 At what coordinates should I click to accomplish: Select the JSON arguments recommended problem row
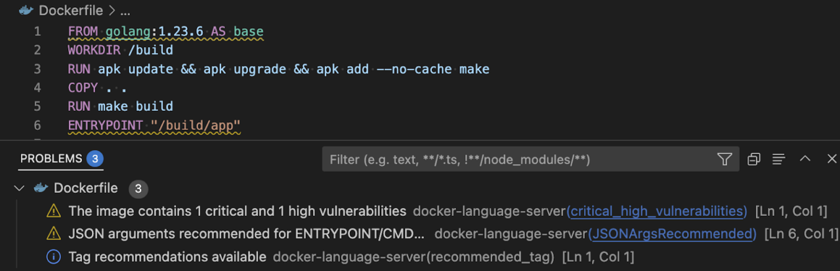point(246,234)
